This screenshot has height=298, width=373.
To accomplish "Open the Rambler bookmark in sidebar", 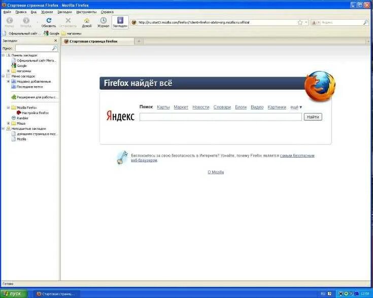I will pyautogui.click(x=20, y=118).
